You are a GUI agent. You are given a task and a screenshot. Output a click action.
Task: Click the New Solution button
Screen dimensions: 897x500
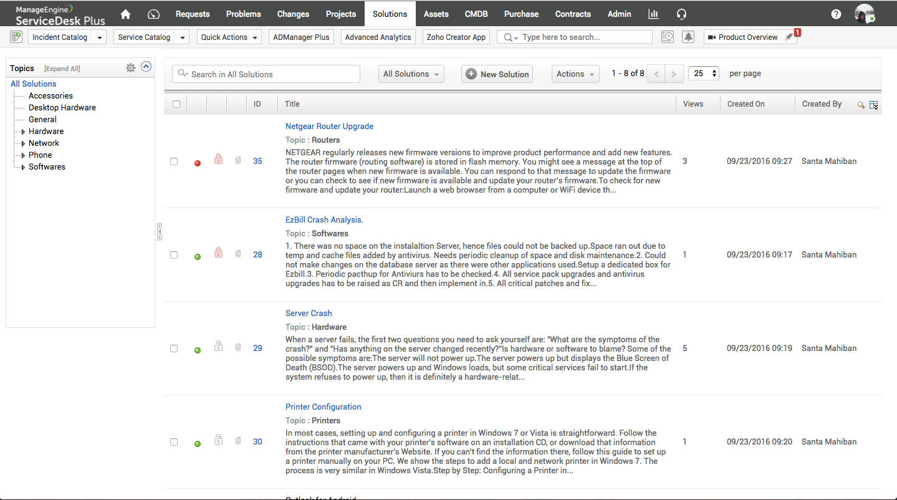click(497, 74)
